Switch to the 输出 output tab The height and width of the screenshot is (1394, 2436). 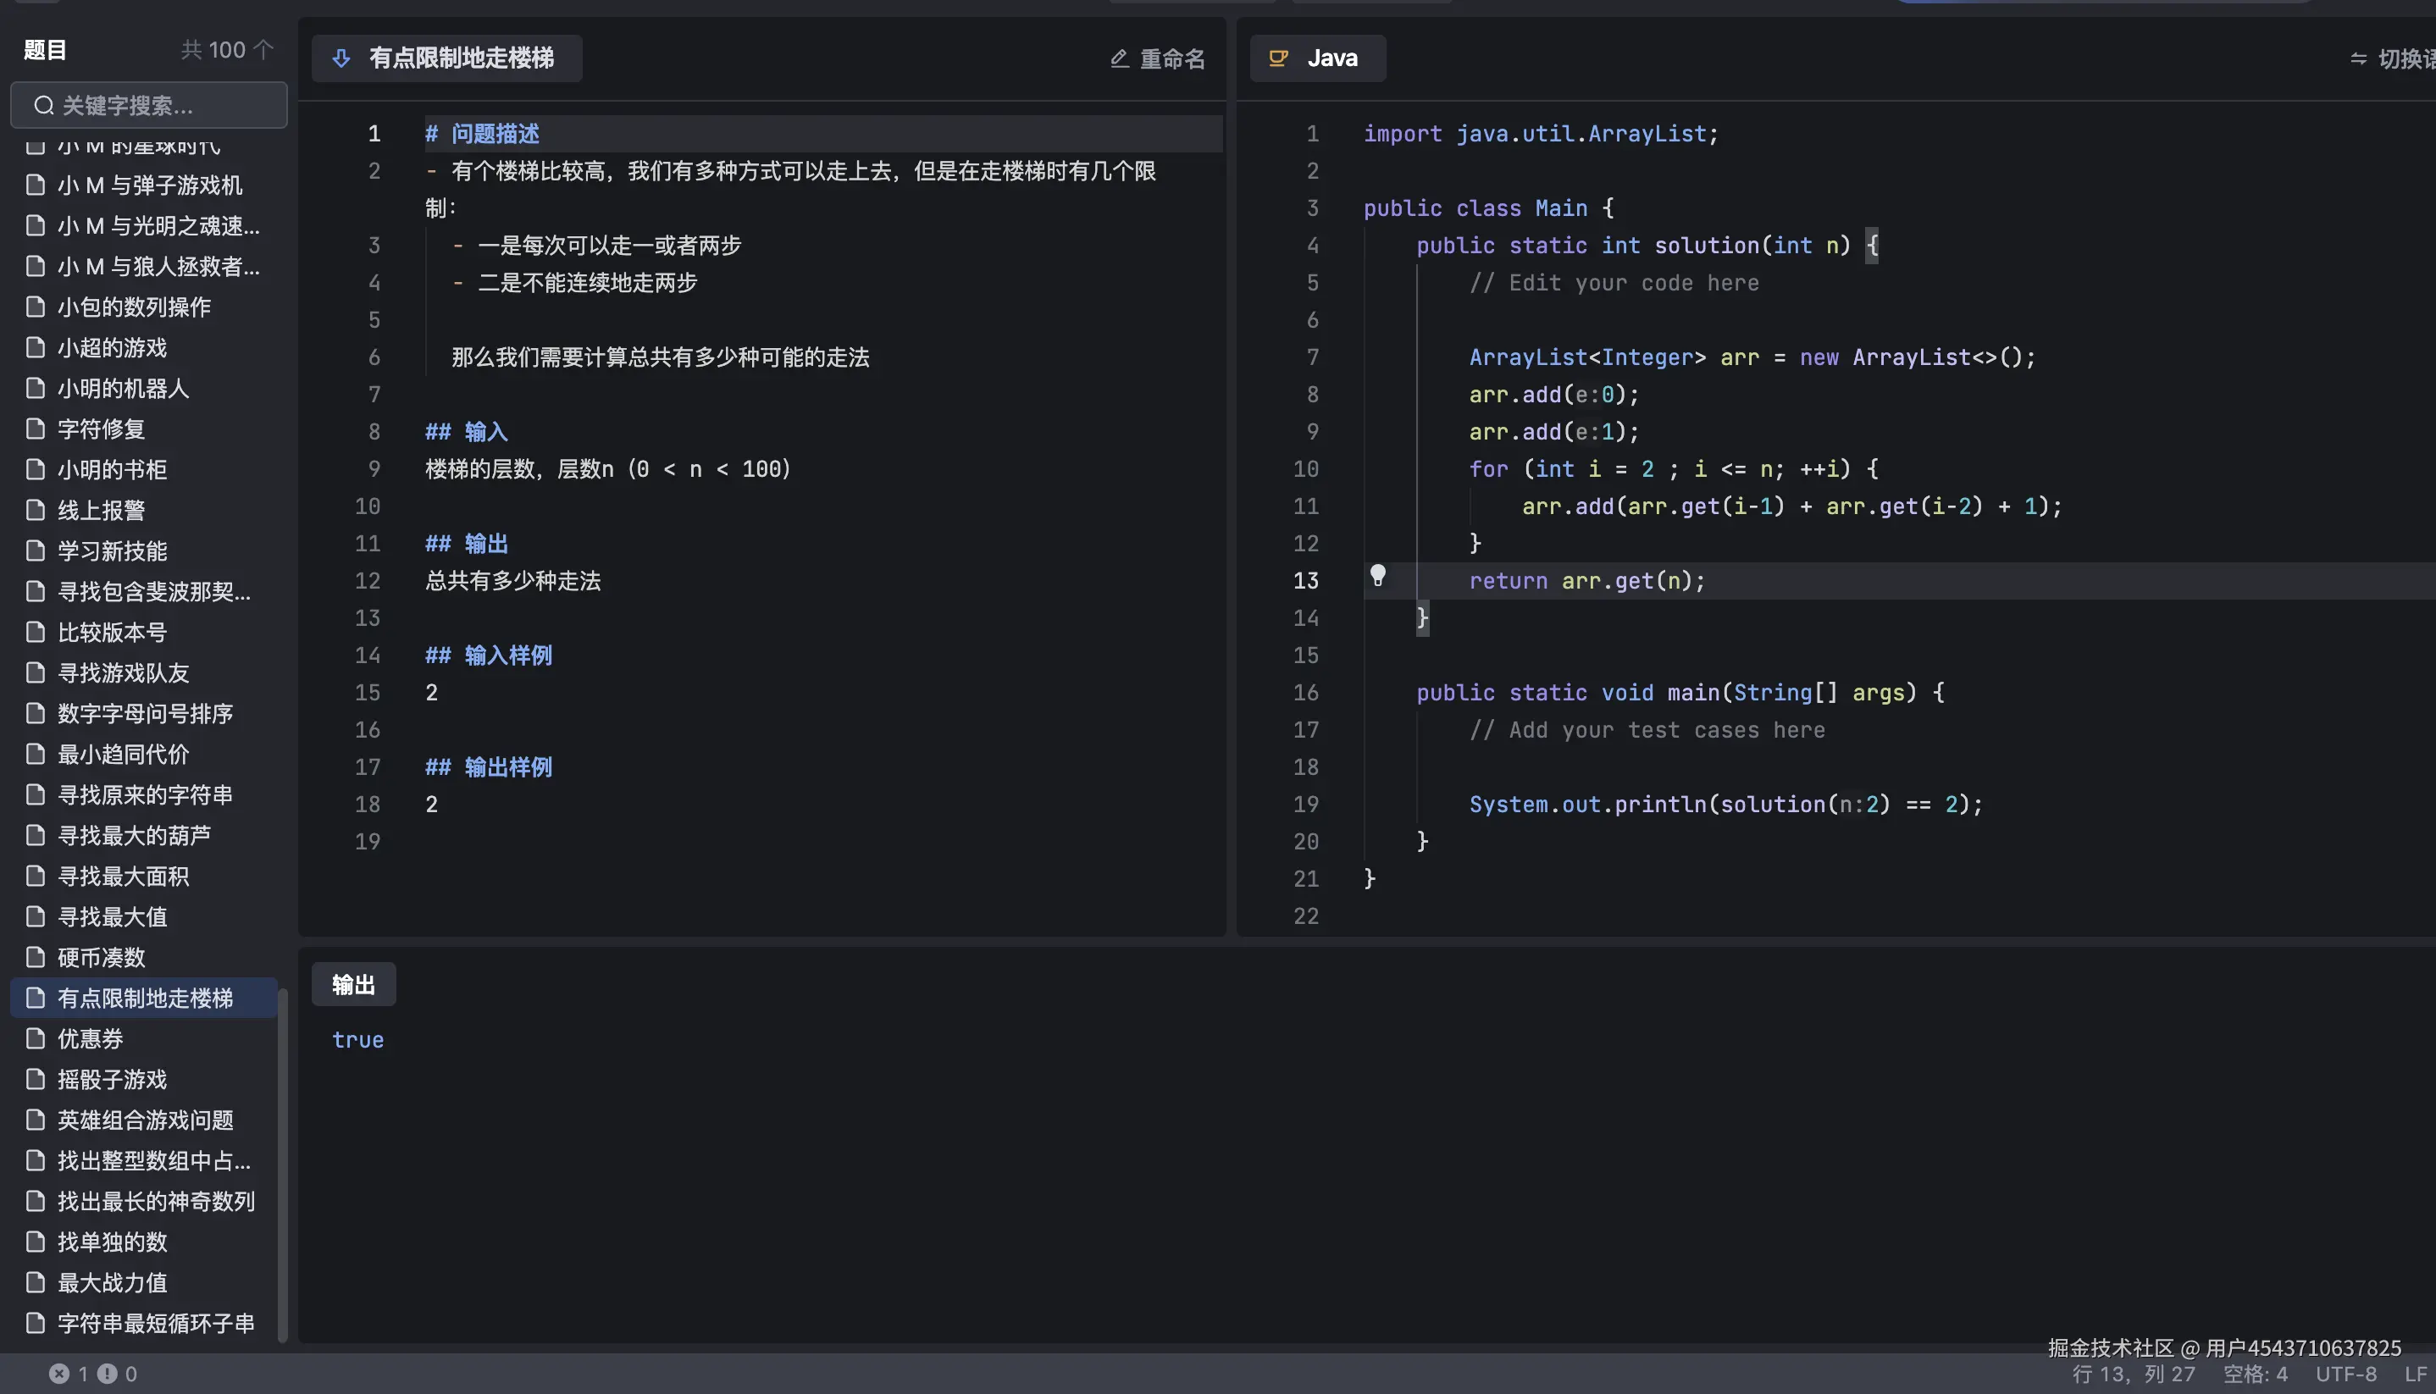coord(353,983)
